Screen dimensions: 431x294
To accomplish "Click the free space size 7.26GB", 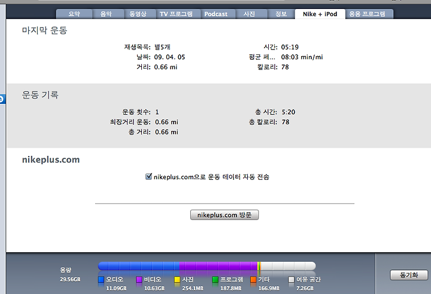I will 305,289.
